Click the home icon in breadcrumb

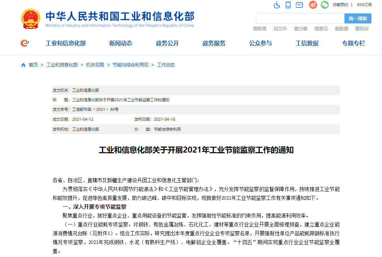click(23, 65)
